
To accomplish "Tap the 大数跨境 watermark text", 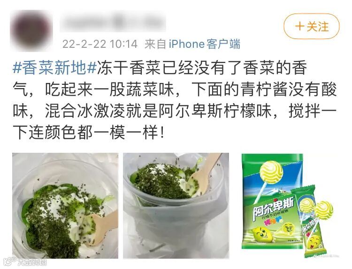I will click(32, 262).
